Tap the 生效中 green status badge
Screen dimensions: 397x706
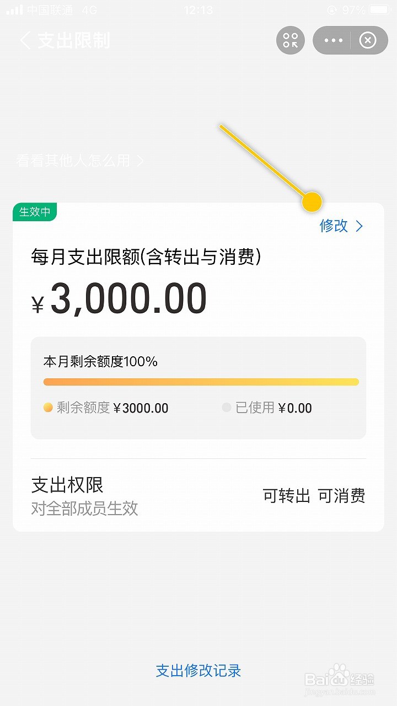(x=35, y=212)
